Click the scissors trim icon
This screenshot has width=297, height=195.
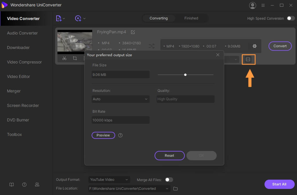coord(64,58)
